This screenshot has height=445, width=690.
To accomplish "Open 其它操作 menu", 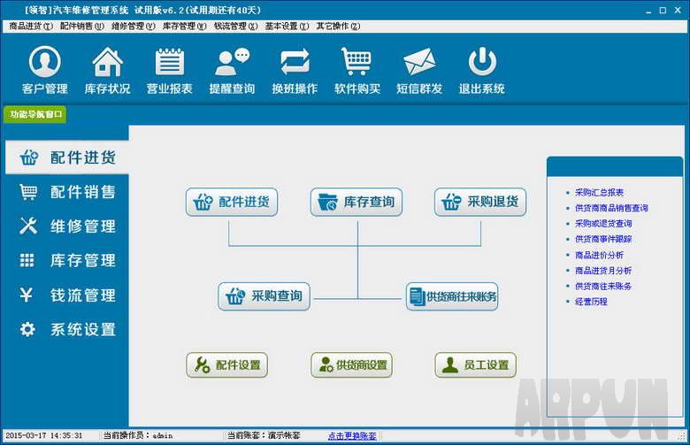I will (x=338, y=27).
